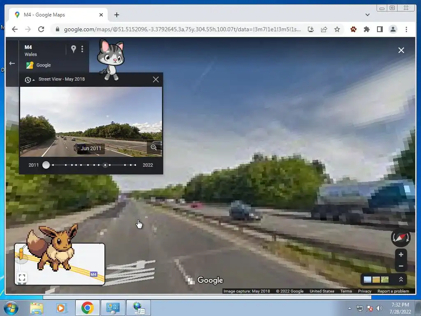The height and width of the screenshot is (316, 421).
Task: Click the timeline slider handle at 2011
Action: (x=46, y=165)
